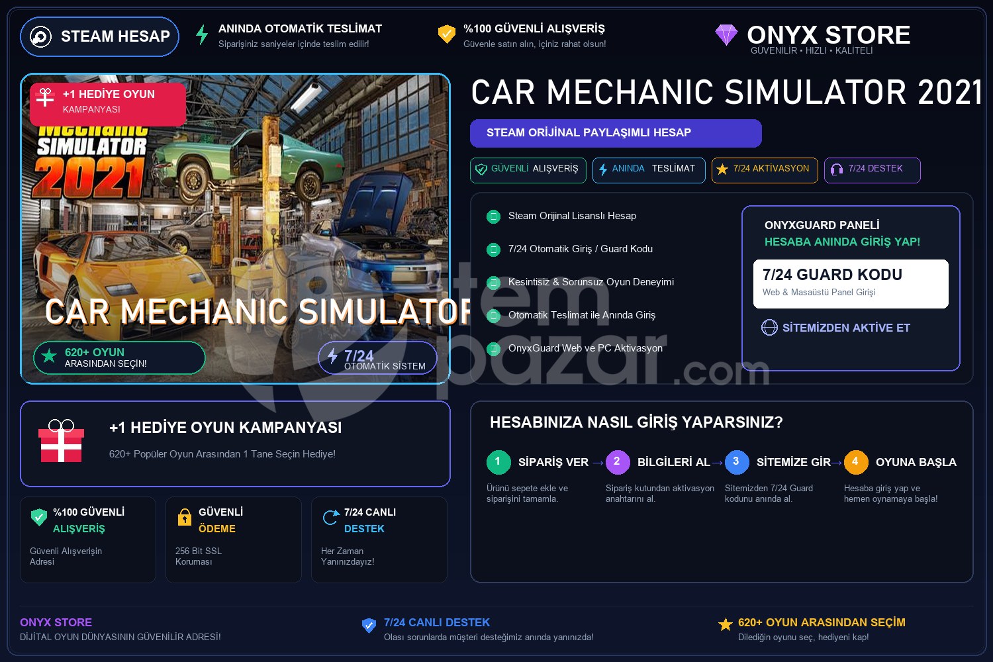Click globe icon beside SİTEMİZDEN AKTİVE ET
The width and height of the screenshot is (993, 662).
coord(769,328)
